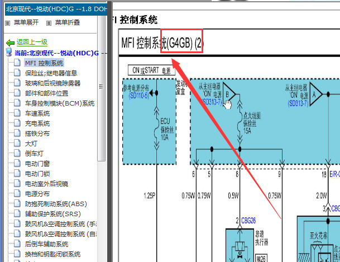This screenshot has height=262, width=340.
Task: Open the 大灯 entry
Action: point(31,144)
